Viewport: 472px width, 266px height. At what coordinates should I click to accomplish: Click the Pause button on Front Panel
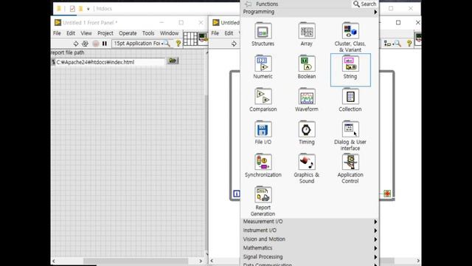105,44
